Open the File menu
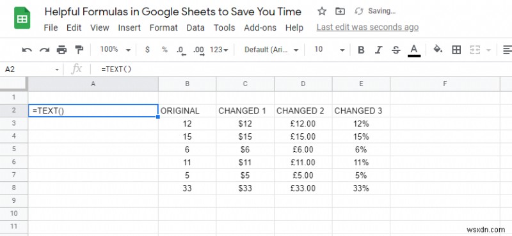The height and width of the screenshot is (236, 512). click(x=51, y=27)
